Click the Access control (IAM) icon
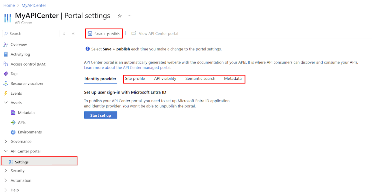Screen dimensions: 372x193 pyautogui.click(x=6, y=64)
